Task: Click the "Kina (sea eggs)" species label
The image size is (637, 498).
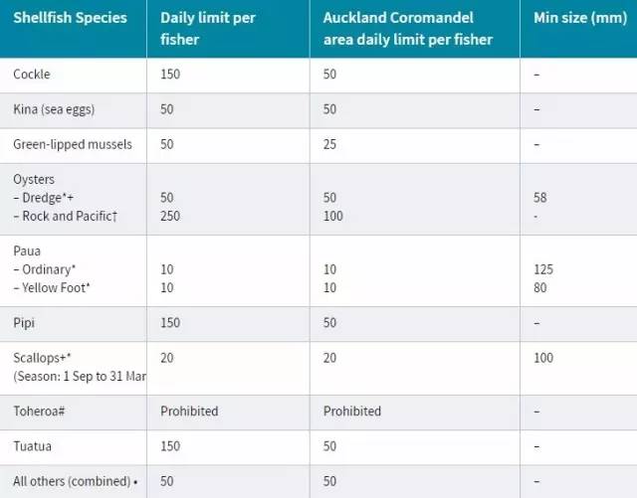Action: (x=55, y=109)
